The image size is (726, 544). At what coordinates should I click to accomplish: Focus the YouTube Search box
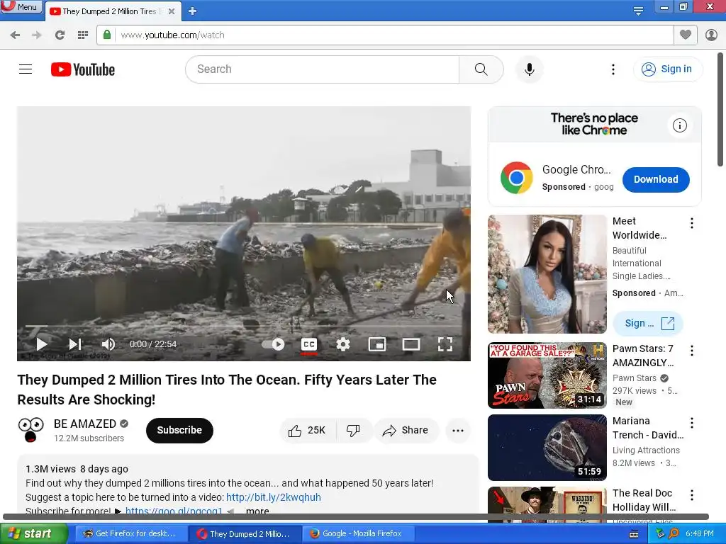pos(323,69)
